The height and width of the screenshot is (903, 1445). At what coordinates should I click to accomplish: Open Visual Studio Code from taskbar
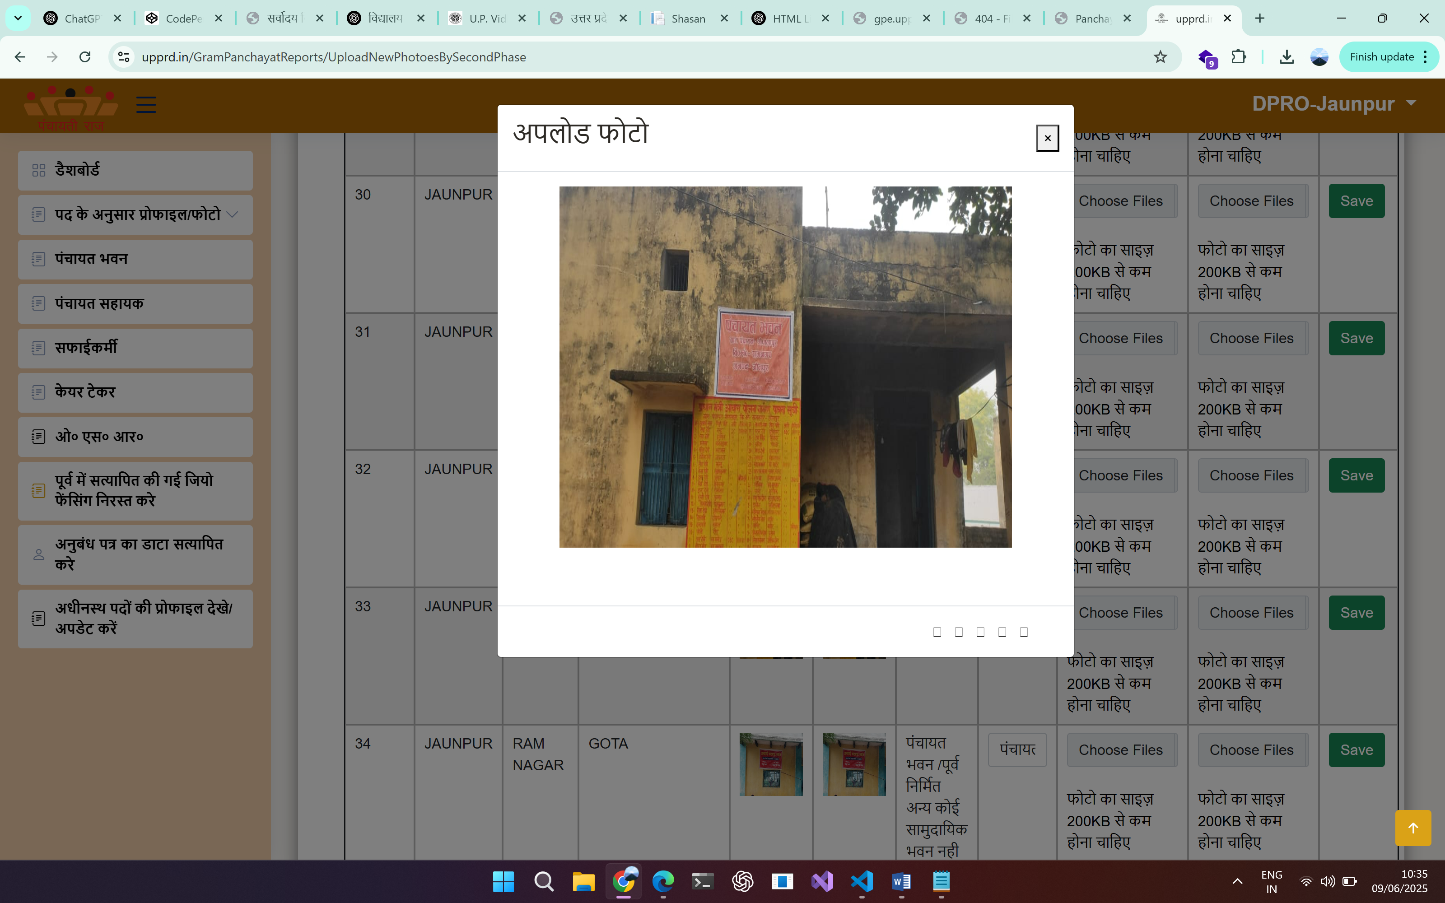click(x=862, y=881)
